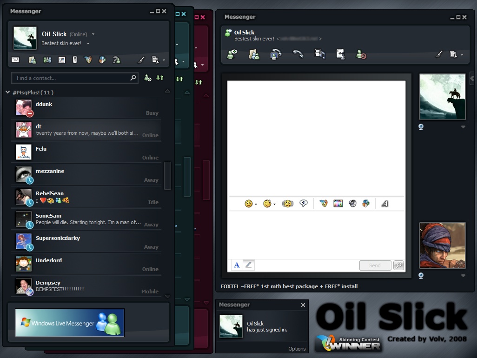Click the playing card games icon in chat

[340, 54]
